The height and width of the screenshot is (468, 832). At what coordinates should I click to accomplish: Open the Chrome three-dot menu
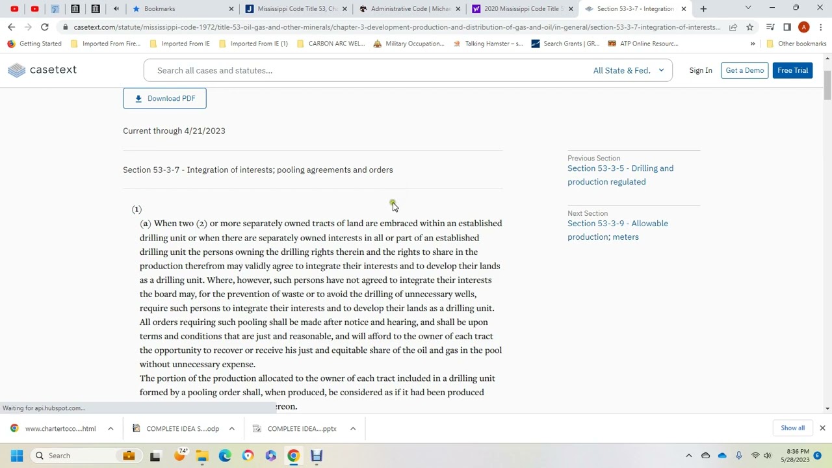click(820, 27)
